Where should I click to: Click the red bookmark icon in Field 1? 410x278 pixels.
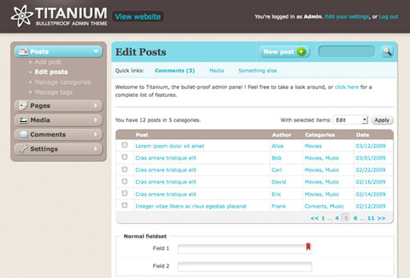click(308, 247)
